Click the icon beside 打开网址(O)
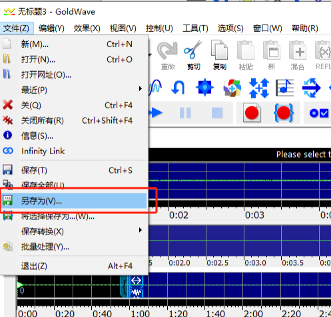The width and height of the screenshot is (331, 317). click(x=7, y=74)
